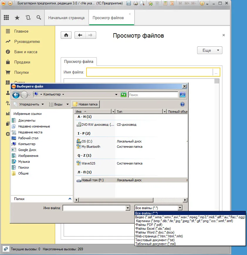Choose Файлы PDF (*.pdf) filter option
Screen dimensions: 247x255
[x=149, y=225]
